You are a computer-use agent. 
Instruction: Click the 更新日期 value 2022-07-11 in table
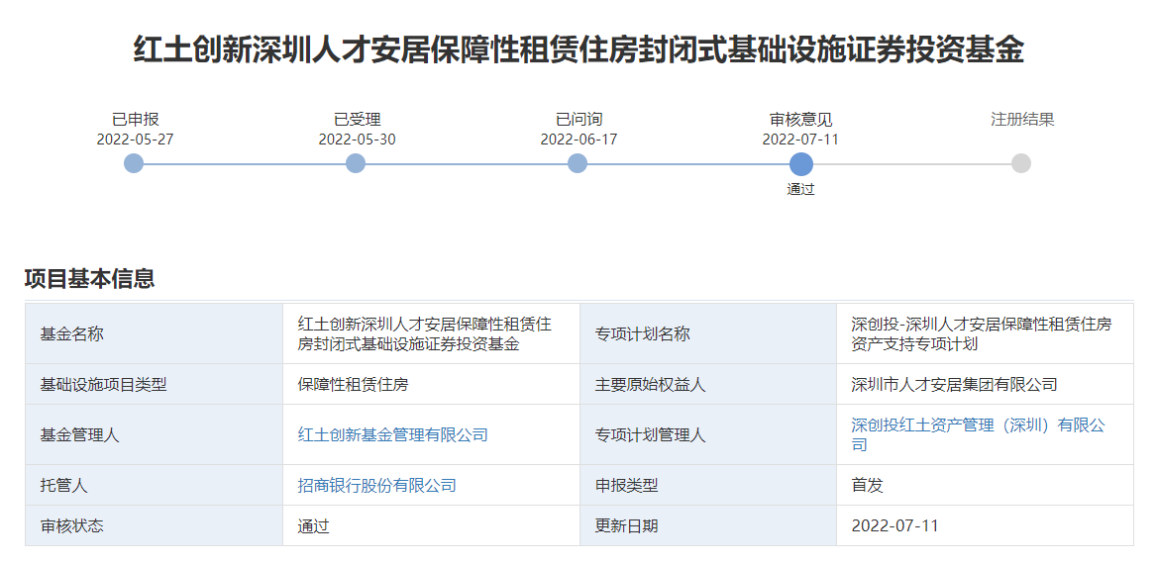[894, 526]
